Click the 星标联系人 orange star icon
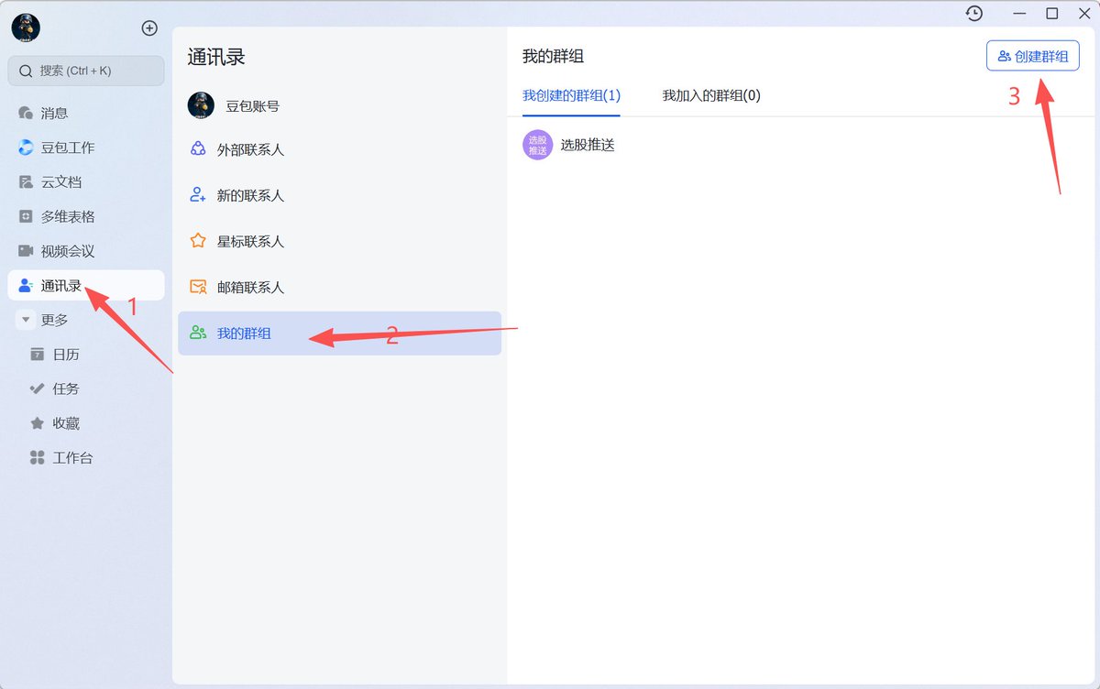The image size is (1100, 689). pyautogui.click(x=198, y=241)
